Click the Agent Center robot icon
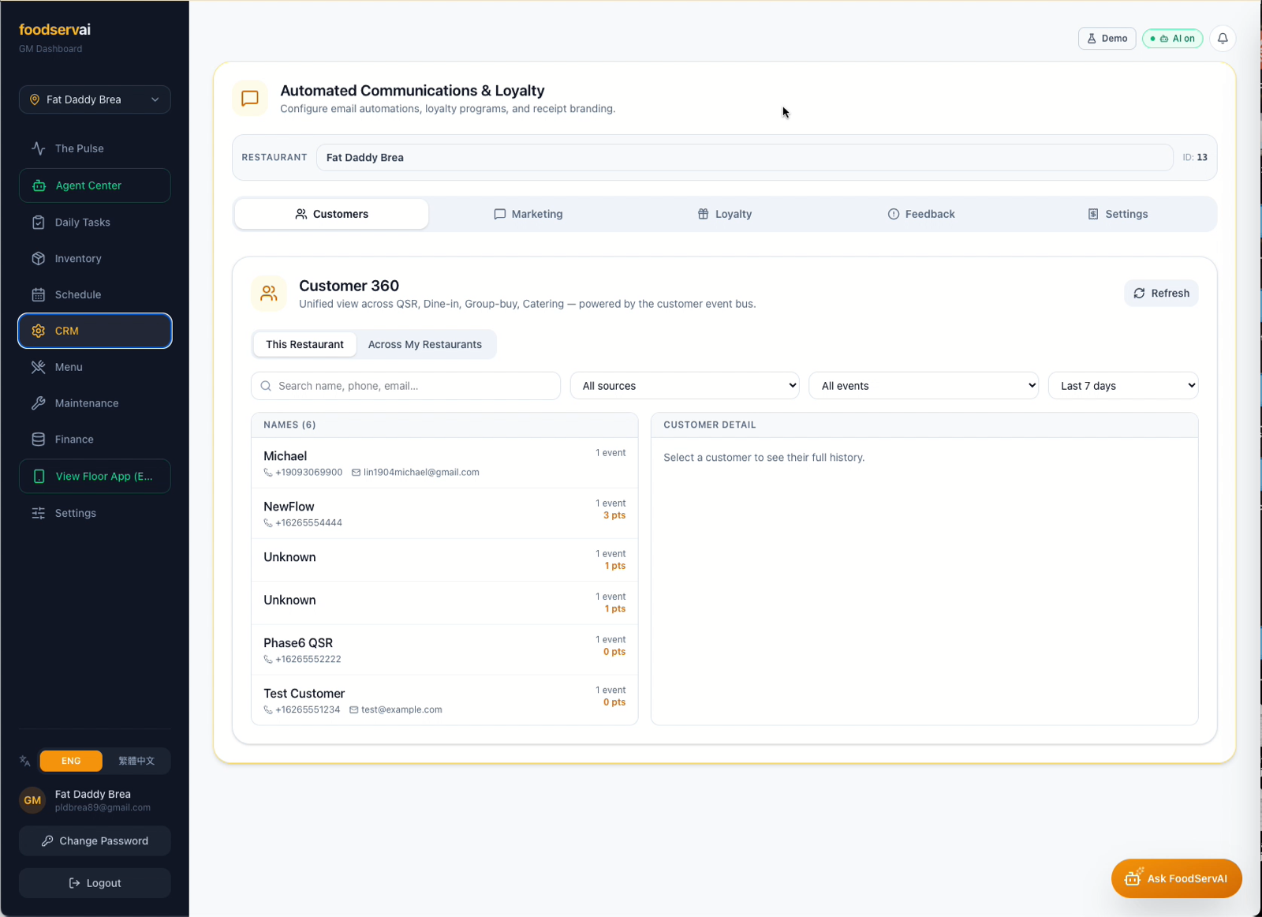 pos(39,185)
